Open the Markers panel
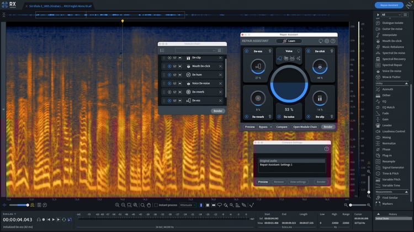414x232 pixels. [385, 204]
